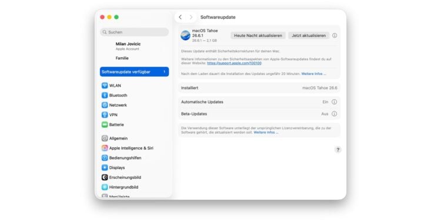Open Milan Jovicic Apple Account
The width and height of the screenshot is (441, 220).
click(128, 46)
